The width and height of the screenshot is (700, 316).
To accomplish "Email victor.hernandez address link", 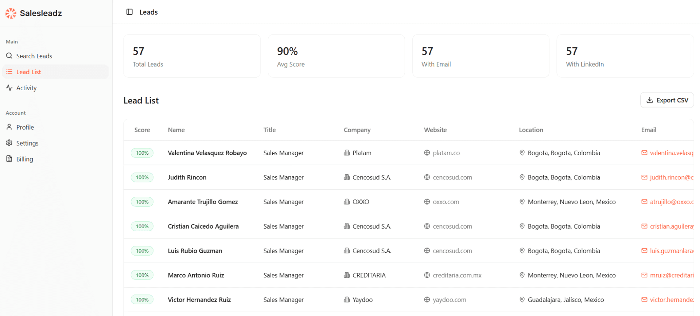I will point(672,300).
